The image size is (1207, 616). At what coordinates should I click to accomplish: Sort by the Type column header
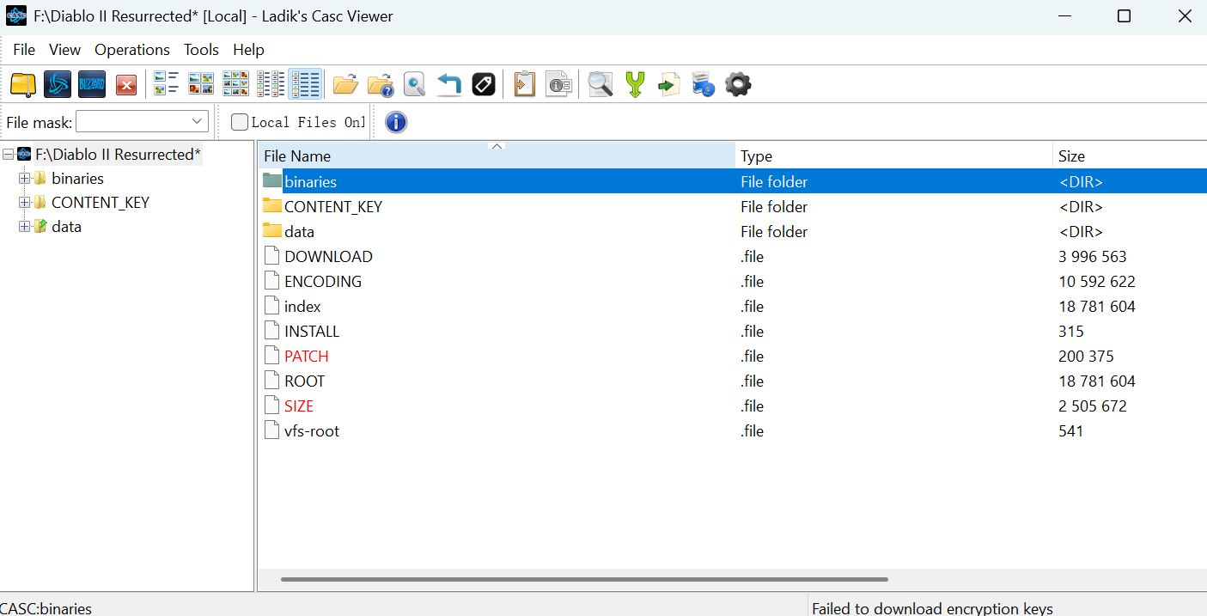(x=893, y=156)
